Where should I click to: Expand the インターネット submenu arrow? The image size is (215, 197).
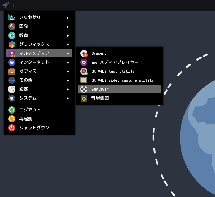coord(68,63)
